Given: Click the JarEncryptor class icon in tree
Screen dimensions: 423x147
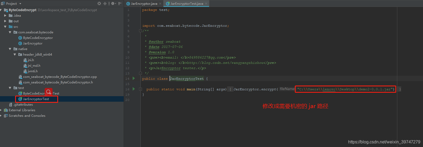Looking at the screenshot, I should tap(20, 43).
